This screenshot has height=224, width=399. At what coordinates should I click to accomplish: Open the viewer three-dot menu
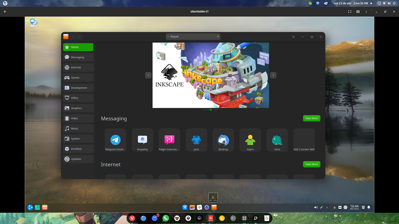[366, 12]
